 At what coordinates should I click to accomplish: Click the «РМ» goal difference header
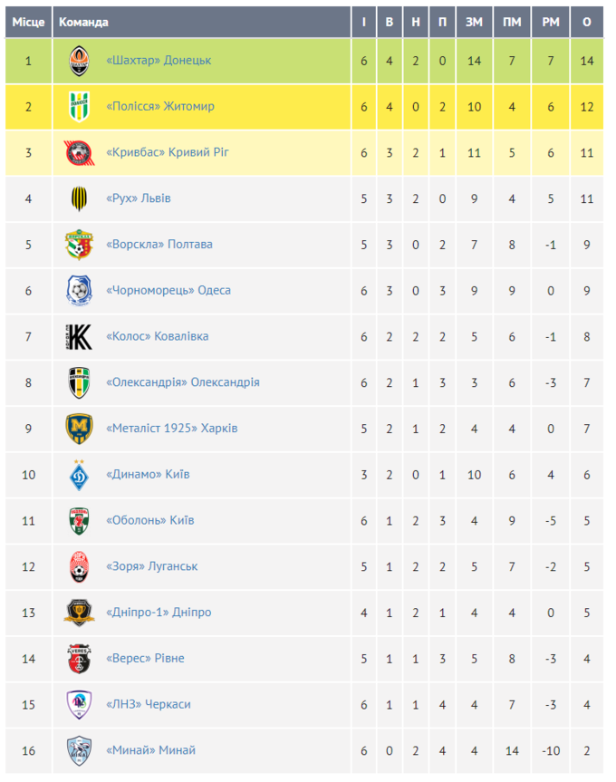click(x=551, y=22)
